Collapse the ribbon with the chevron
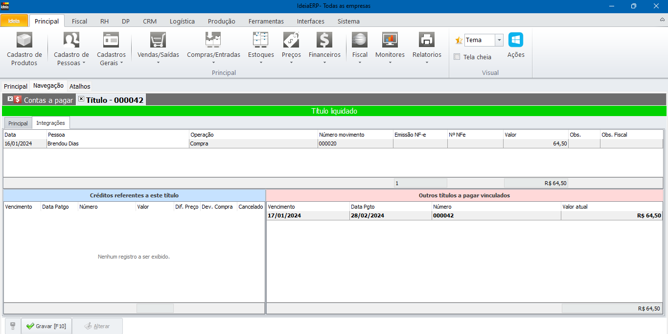Screen dimensions: 668x334 pos(662,20)
